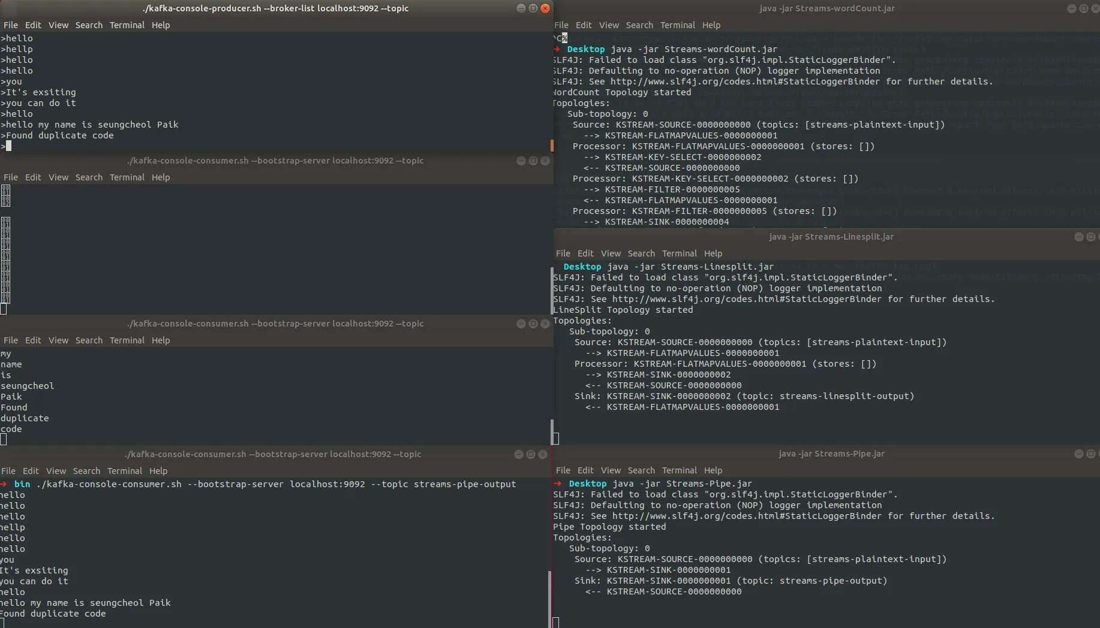The image size is (1100, 628).
Task: Click "LineSplit Topology started" text
Action: [623, 310]
